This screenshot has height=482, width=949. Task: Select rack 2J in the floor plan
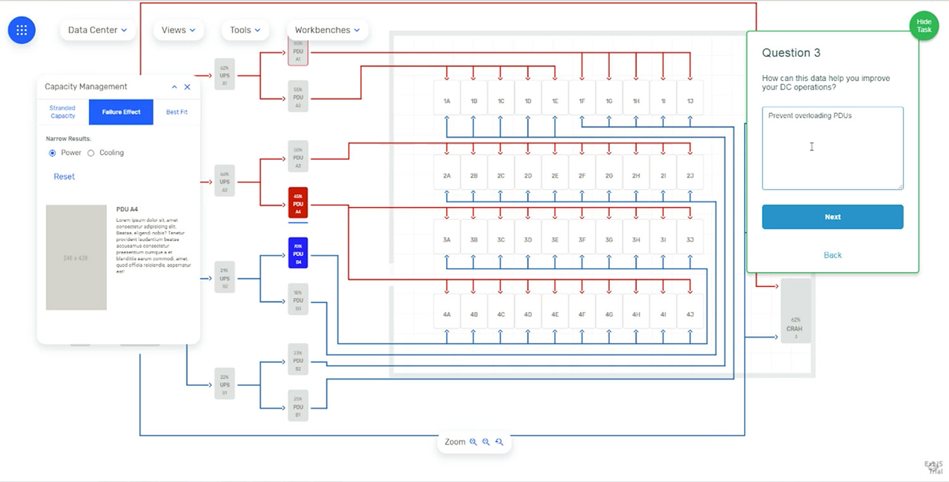click(690, 173)
